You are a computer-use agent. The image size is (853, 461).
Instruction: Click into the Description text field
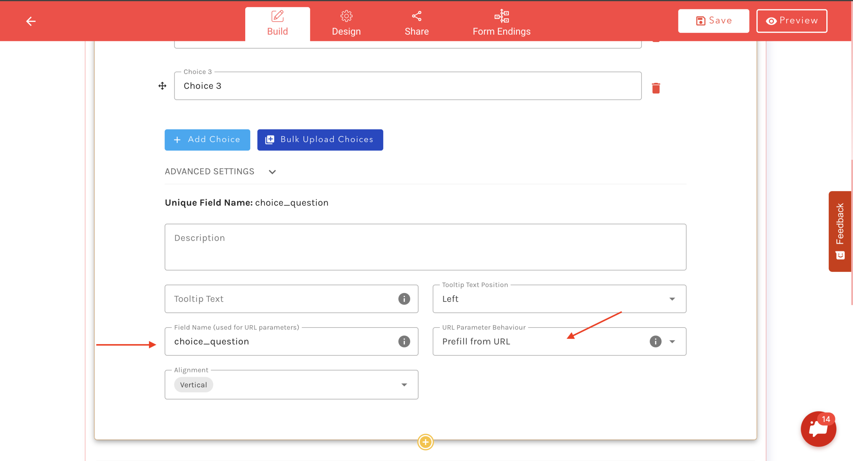point(425,247)
